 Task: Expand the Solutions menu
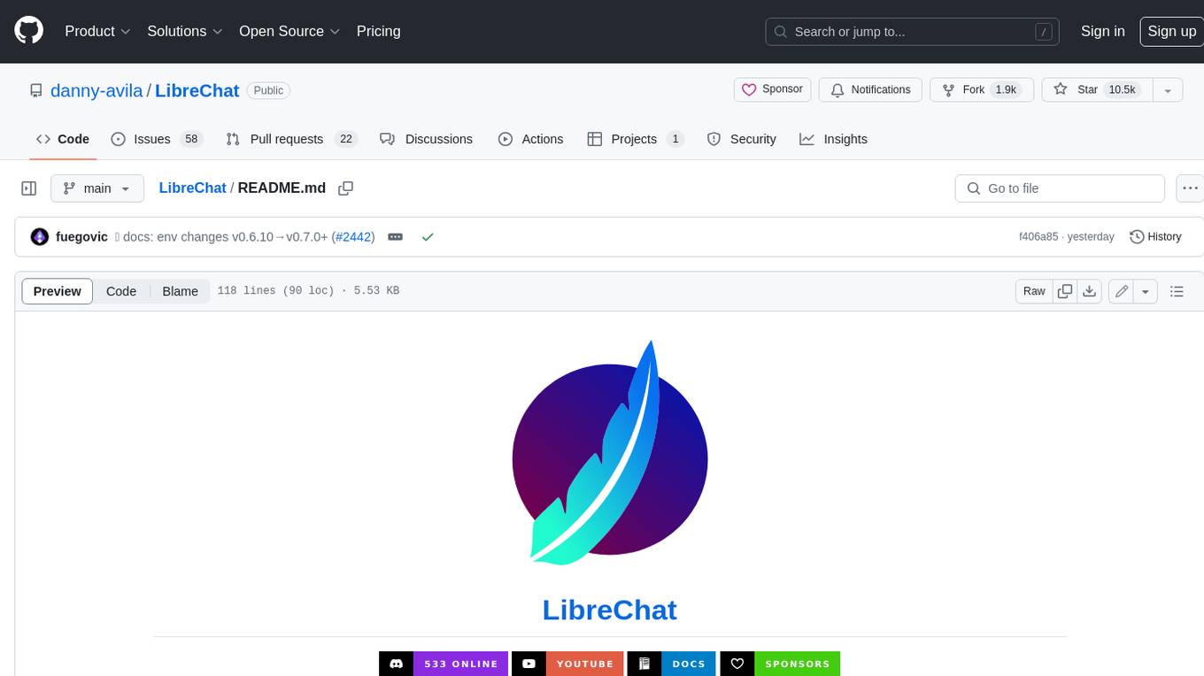point(185,31)
